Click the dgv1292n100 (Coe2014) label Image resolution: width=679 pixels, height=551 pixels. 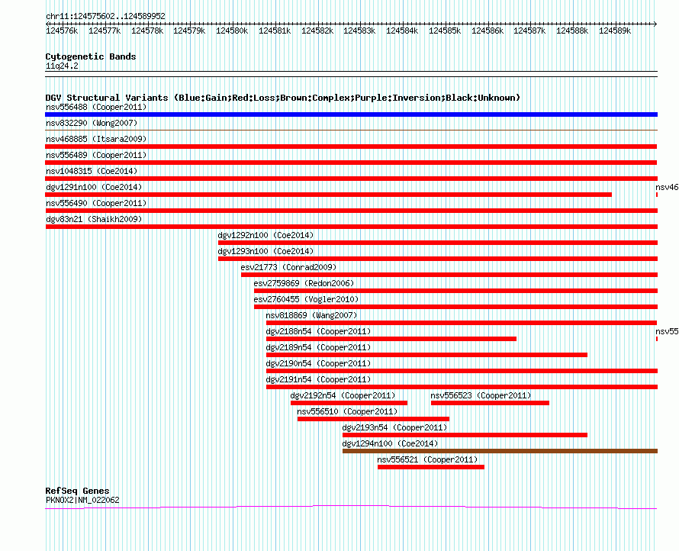[x=265, y=235]
